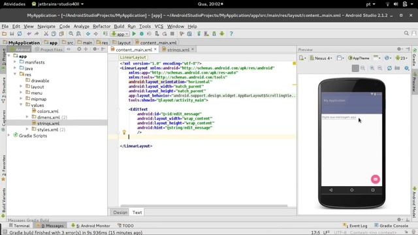418x235 pixels.
Task: Run the app with green play button
Action: pyautogui.click(x=134, y=34)
